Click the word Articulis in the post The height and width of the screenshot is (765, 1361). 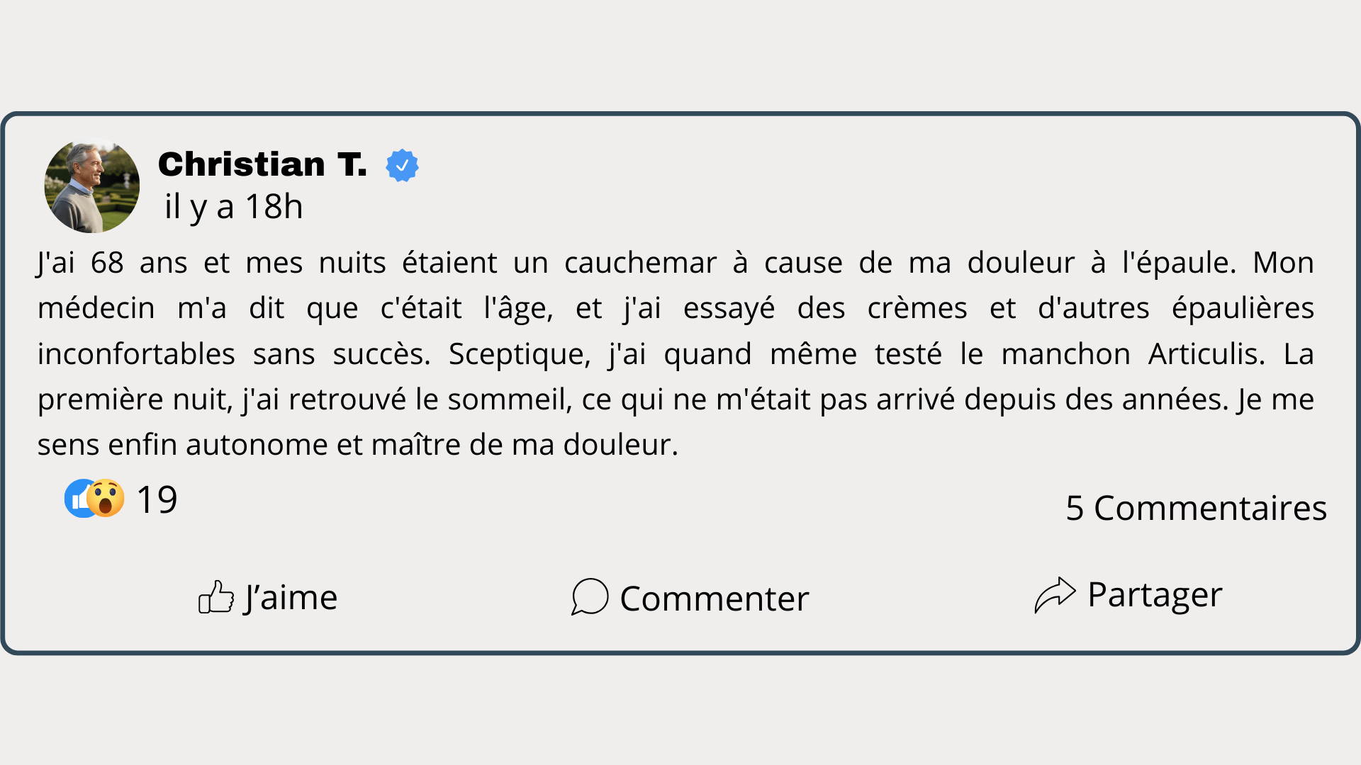(x=1206, y=354)
